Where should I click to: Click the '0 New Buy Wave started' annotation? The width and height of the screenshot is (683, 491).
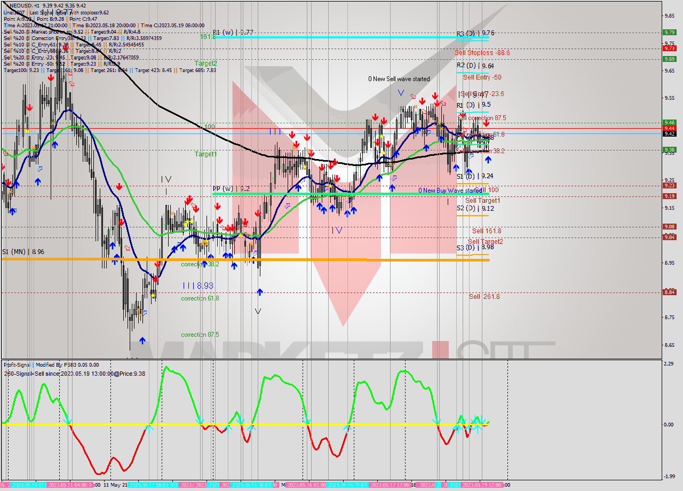tap(450, 191)
